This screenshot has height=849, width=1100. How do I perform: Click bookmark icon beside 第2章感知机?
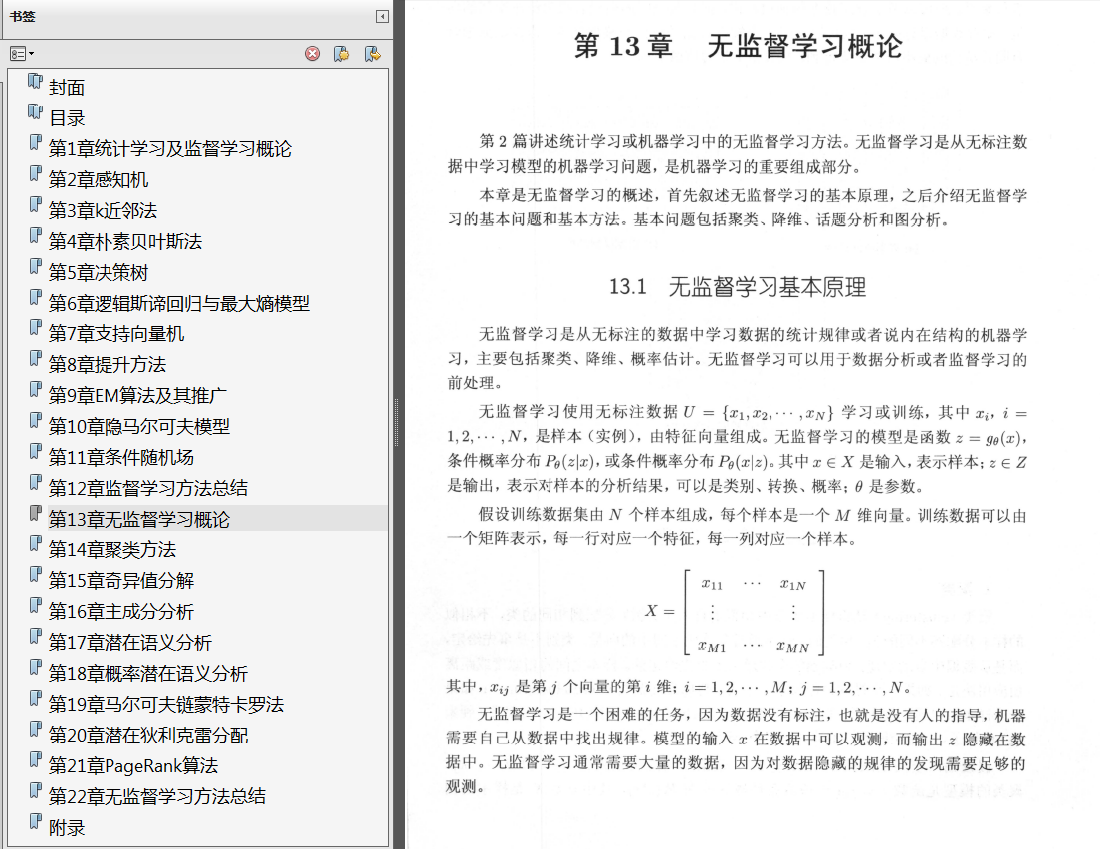(35, 173)
